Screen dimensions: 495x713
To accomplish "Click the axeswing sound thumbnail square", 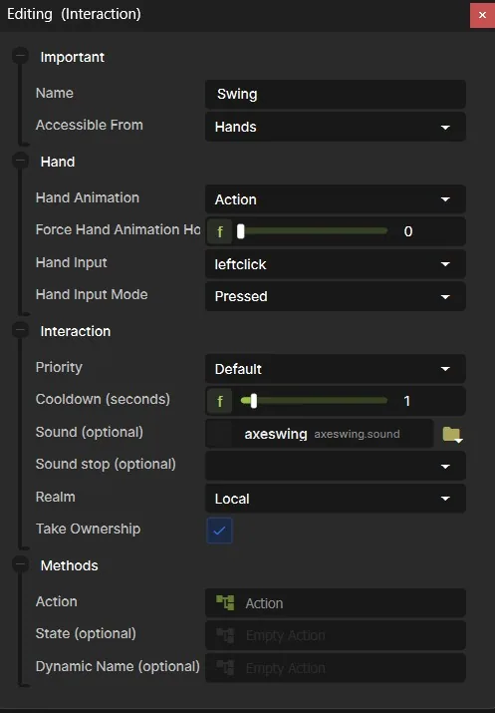I will (220, 434).
